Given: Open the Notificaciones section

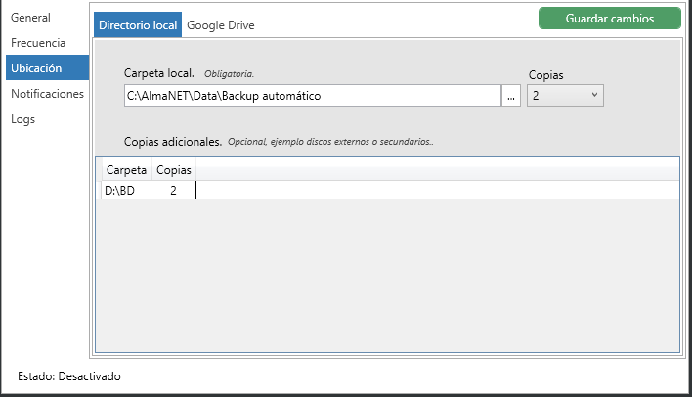Looking at the screenshot, I should tap(47, 94).
